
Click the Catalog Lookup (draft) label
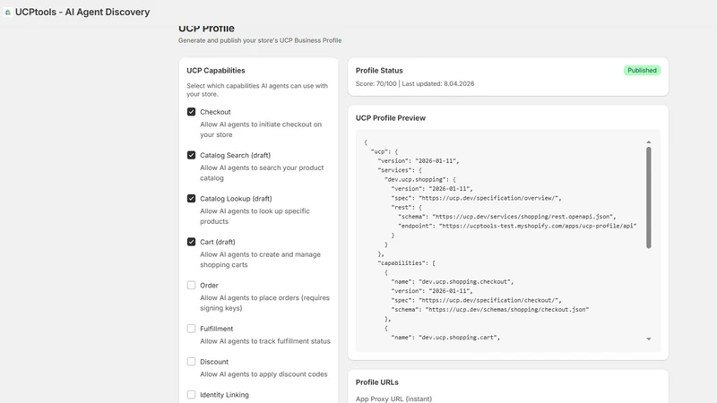[x=236, y=199]
